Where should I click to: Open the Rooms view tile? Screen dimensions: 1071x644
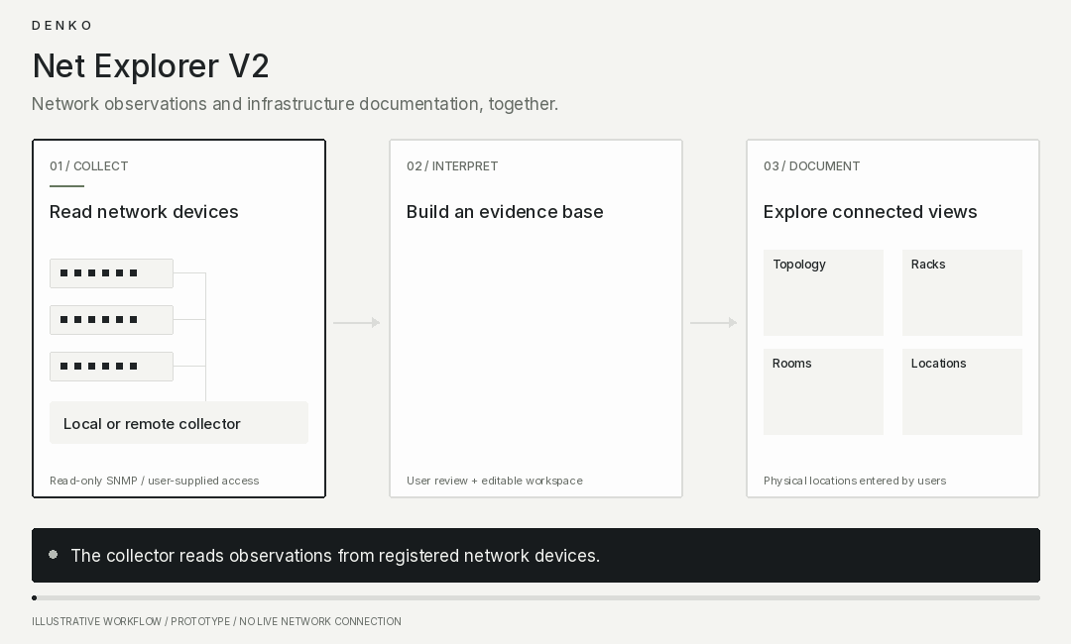[x=823, y=391]
